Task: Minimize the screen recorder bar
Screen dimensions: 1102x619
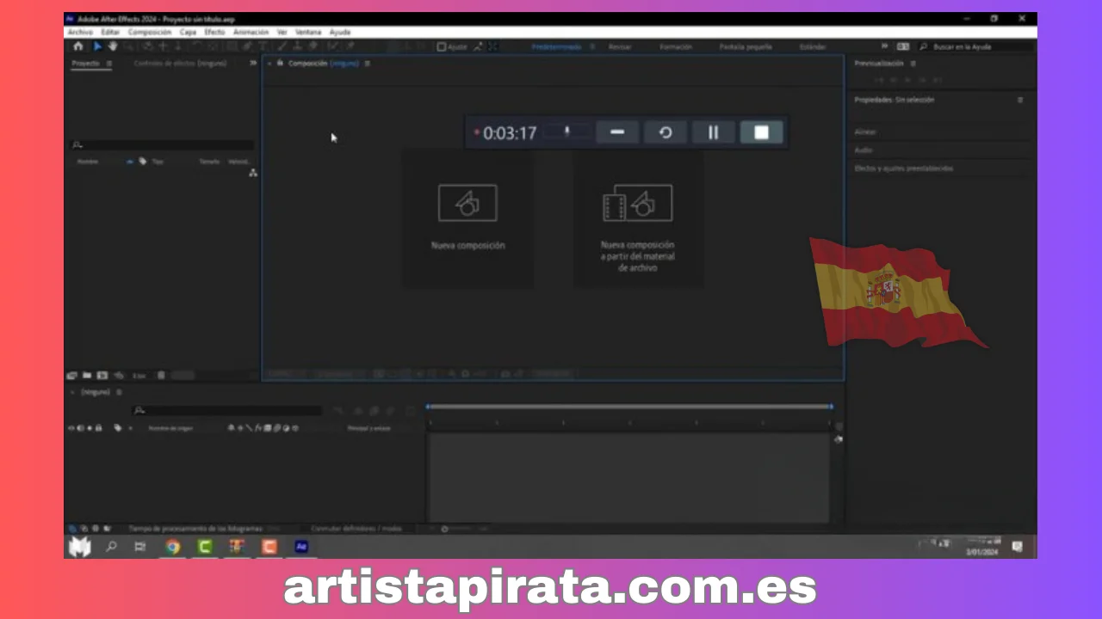Action: point(617,132)
